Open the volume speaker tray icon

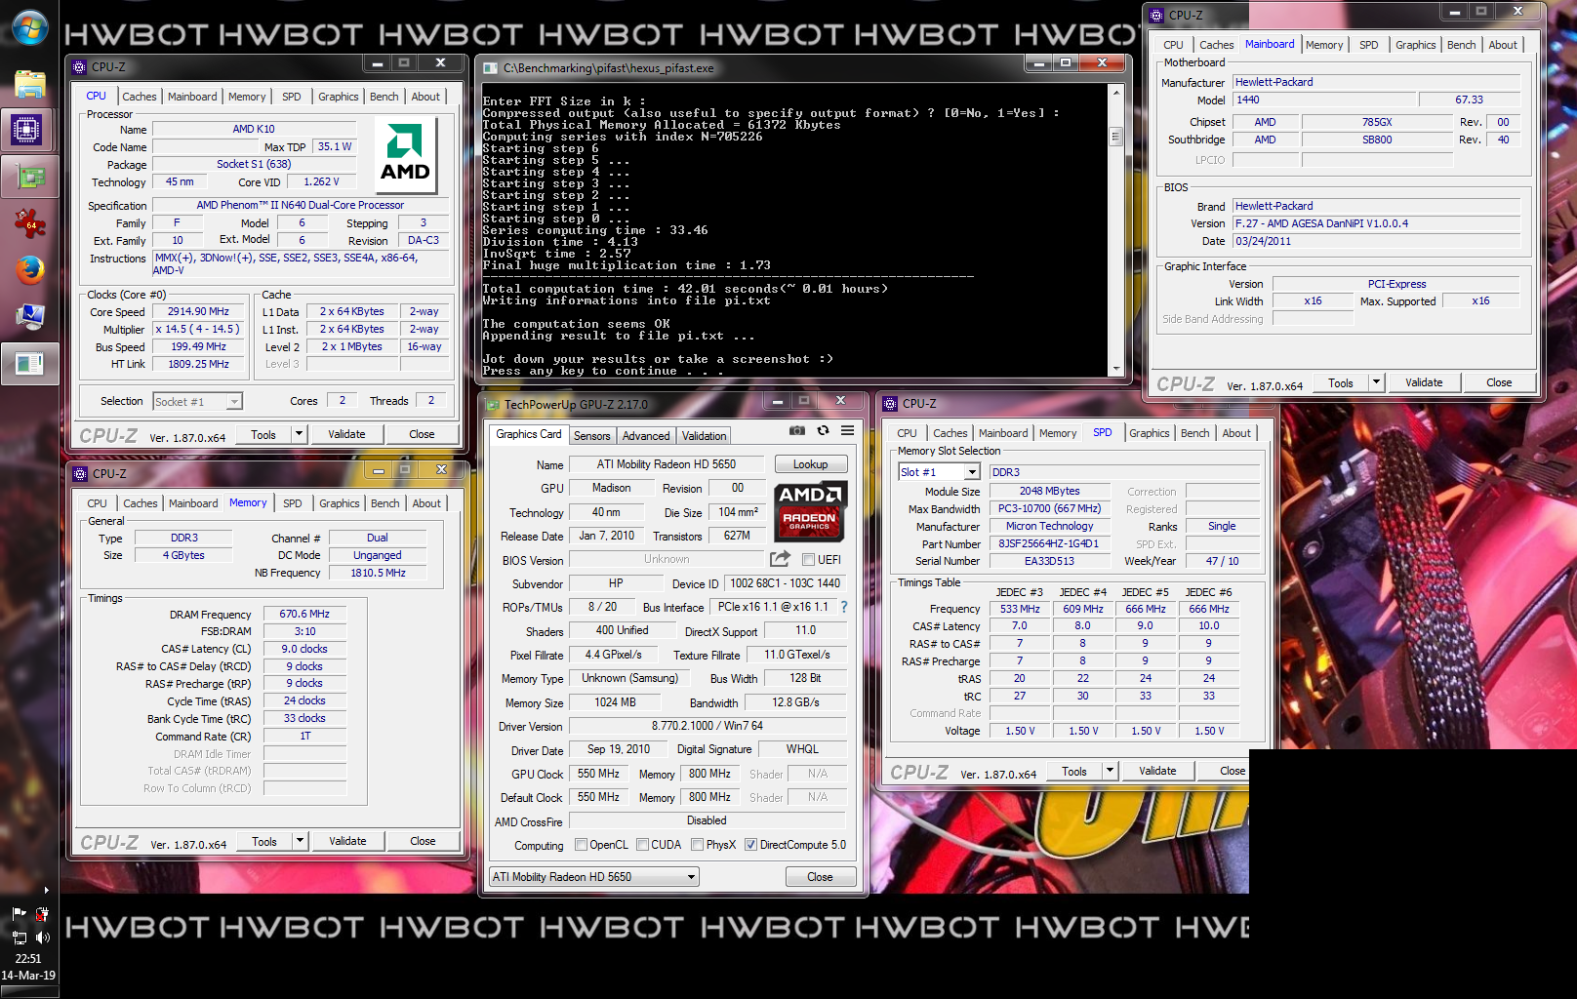[x=42, y=938]
